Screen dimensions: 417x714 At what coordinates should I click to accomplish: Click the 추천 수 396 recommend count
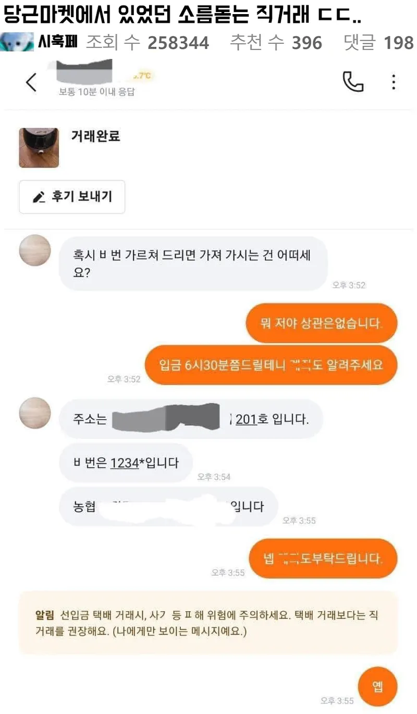point(276,43)
